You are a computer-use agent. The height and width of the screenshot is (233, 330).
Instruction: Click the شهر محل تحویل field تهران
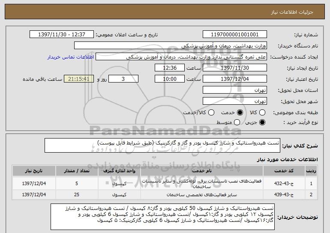pyautogui.click(x=235, y=101)
